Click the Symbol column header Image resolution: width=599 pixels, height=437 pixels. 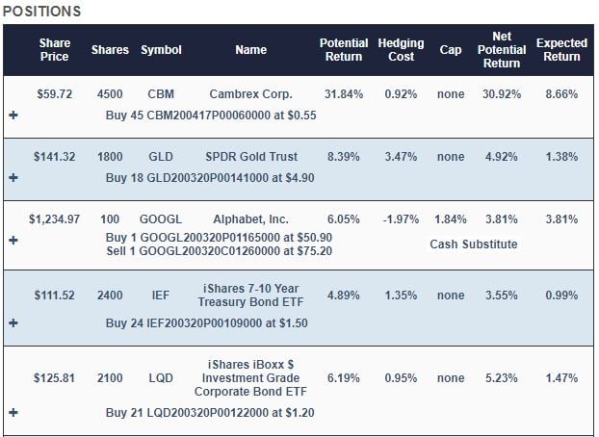tap(161, 50)
